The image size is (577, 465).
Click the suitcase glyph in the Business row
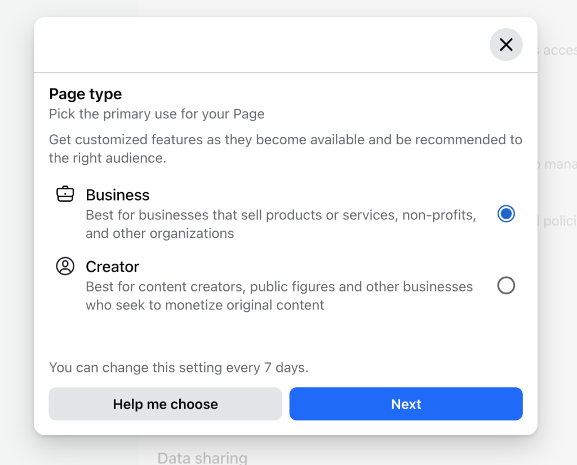(x=65, y=193)
